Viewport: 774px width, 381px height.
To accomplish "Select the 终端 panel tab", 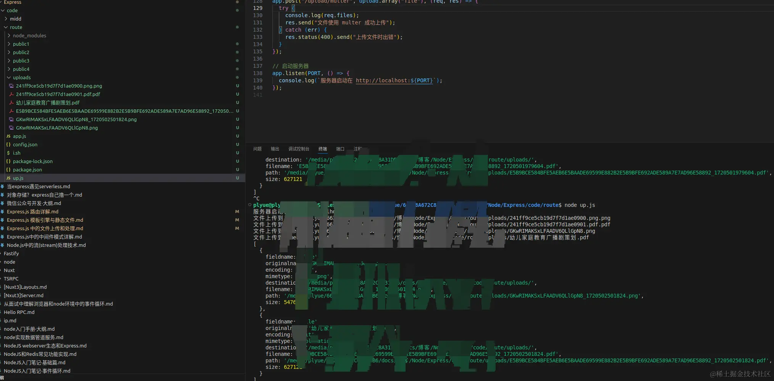I will click(x=323, y=149).
